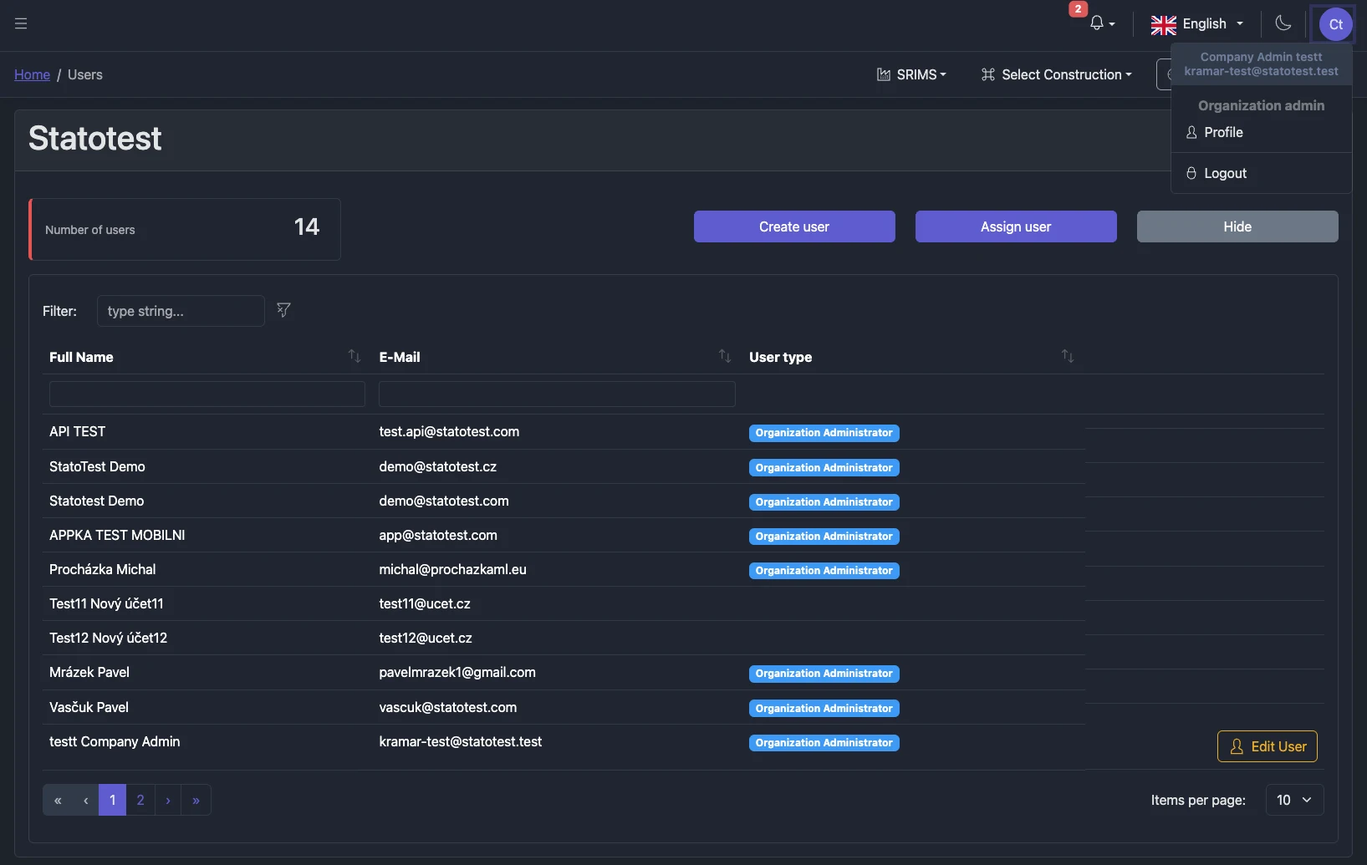Toggle sorting on the User type column

point(1068,356)
